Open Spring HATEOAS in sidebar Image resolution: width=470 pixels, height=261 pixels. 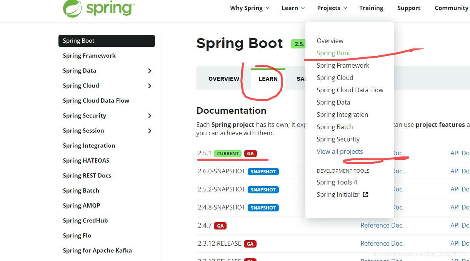pyautogui.click(x=86, y=160)
